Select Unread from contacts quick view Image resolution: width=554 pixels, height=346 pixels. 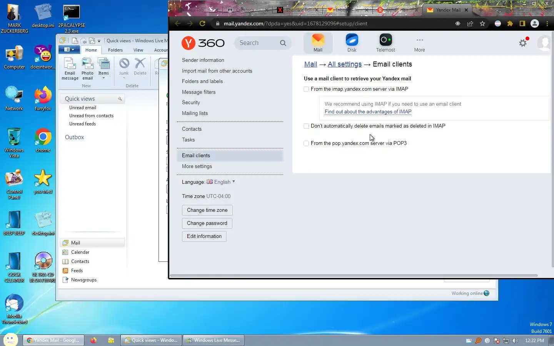tap(91, 116)
